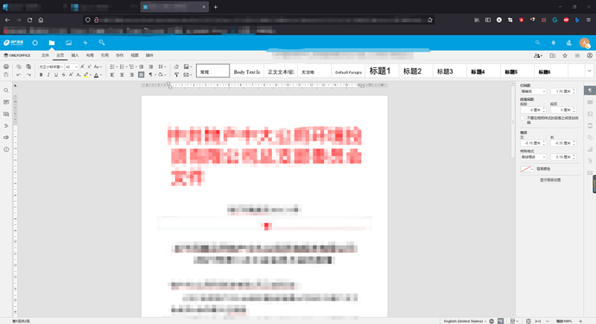Open the line spacing type dropdown
The image size is (596, 324).
pyautogui.click(x=533, y=91)
